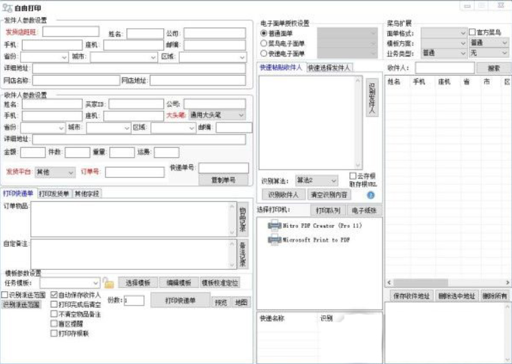Enable the 打印存根联 checkbox
This screenshot has width=512, height=364.
tap(54, 333)
